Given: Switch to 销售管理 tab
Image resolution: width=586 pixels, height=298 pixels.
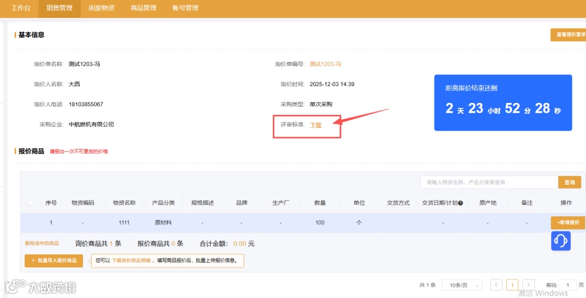Looking at the screenshot, I should (60, 8).
